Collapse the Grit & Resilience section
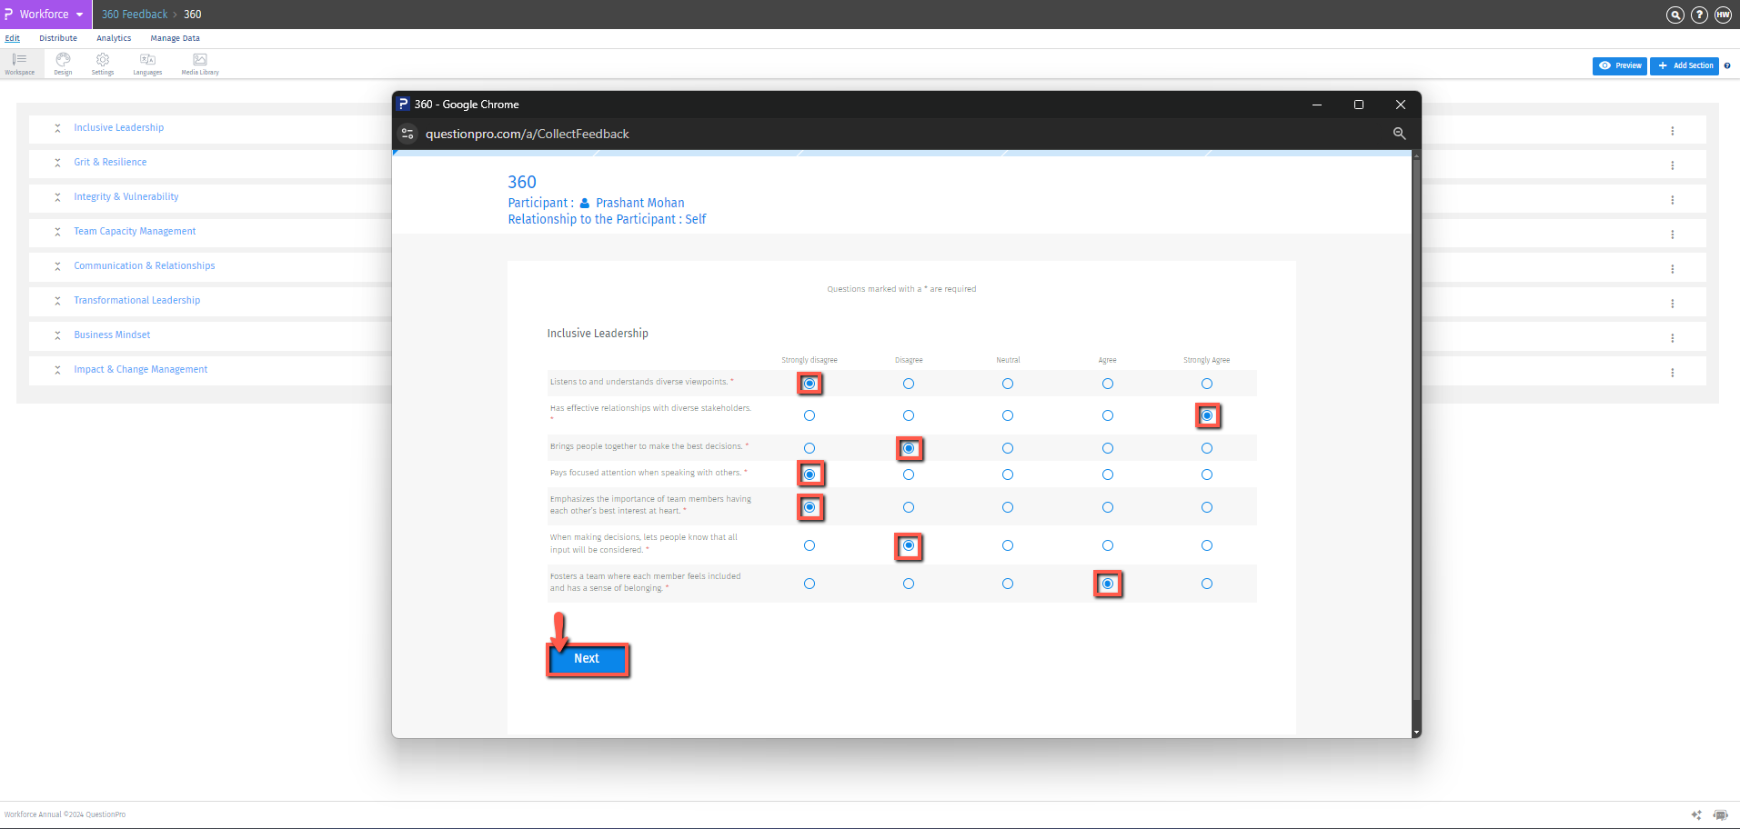Viewport: 1740px width, 829px height. [x=57, y=163]
